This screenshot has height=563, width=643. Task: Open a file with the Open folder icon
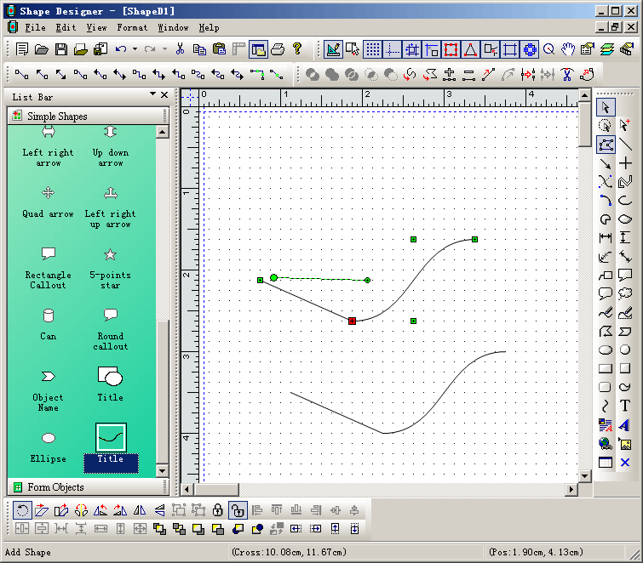[42, 49]
